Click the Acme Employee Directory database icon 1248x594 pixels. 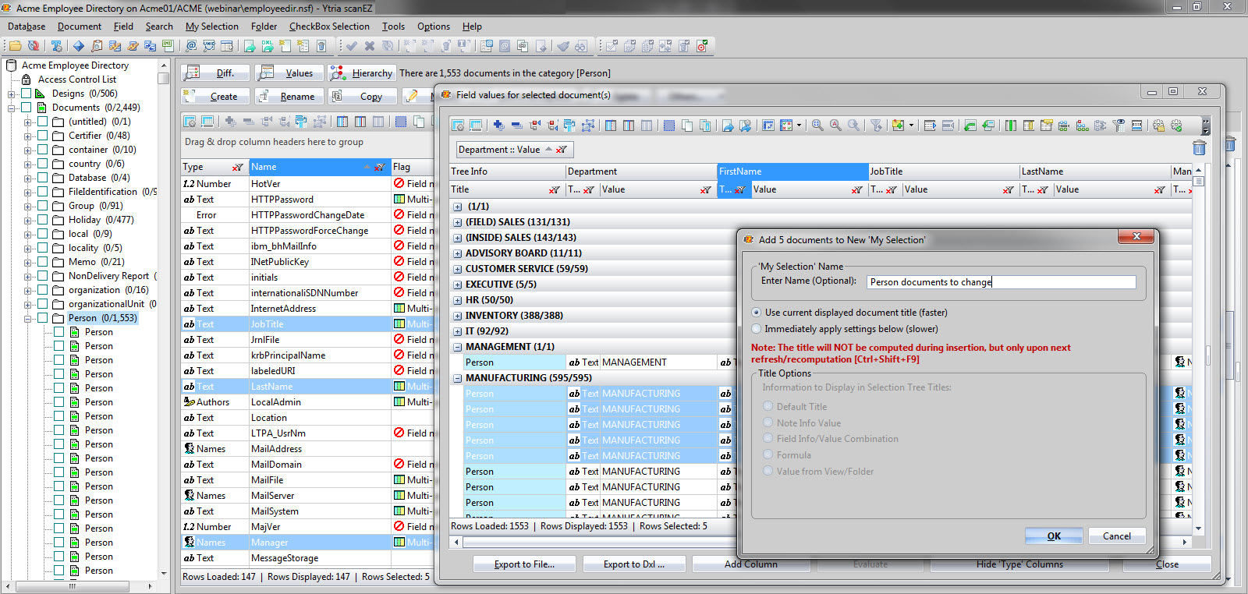click(12, 65)
